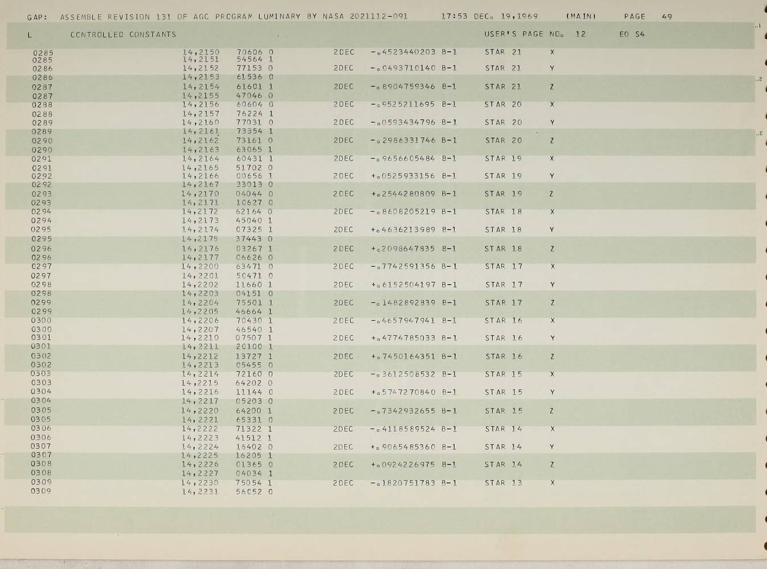Click the value '+.0525933156'

point(403,176)
